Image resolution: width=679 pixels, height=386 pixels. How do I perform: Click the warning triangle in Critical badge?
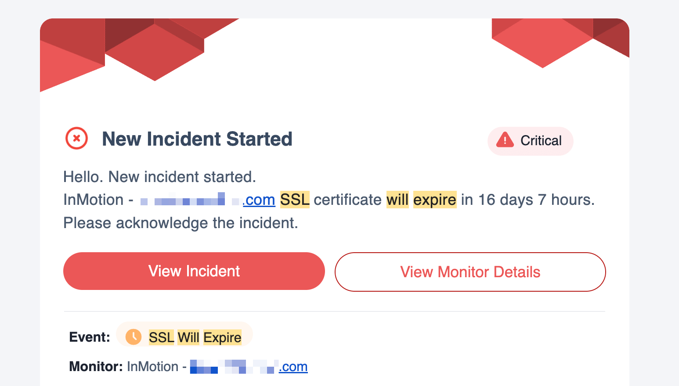click(505, 140)
